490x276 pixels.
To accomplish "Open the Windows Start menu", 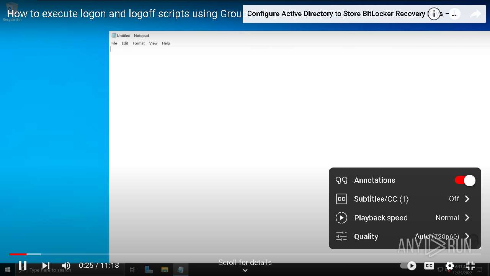I will [7, 270].
